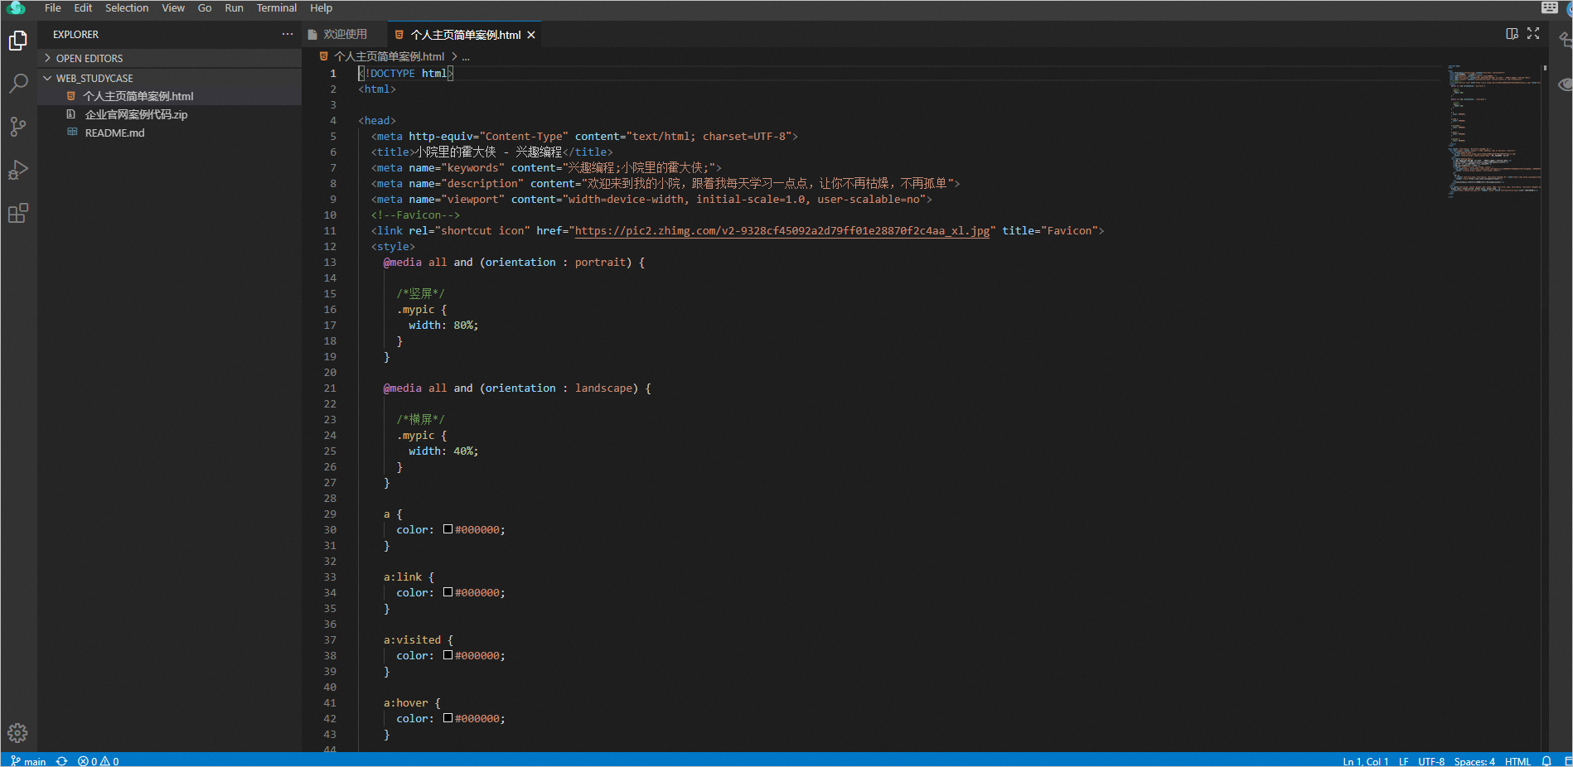Open the Manage settings gear
The height and width of the screenshot is (767, 1573).
point(17,733)
